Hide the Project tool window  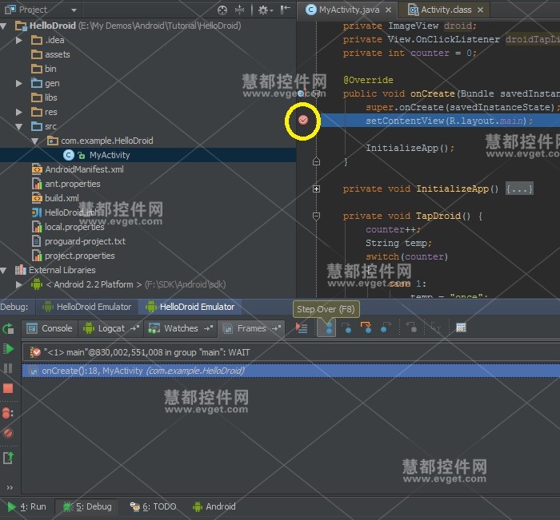coord(285,10)
